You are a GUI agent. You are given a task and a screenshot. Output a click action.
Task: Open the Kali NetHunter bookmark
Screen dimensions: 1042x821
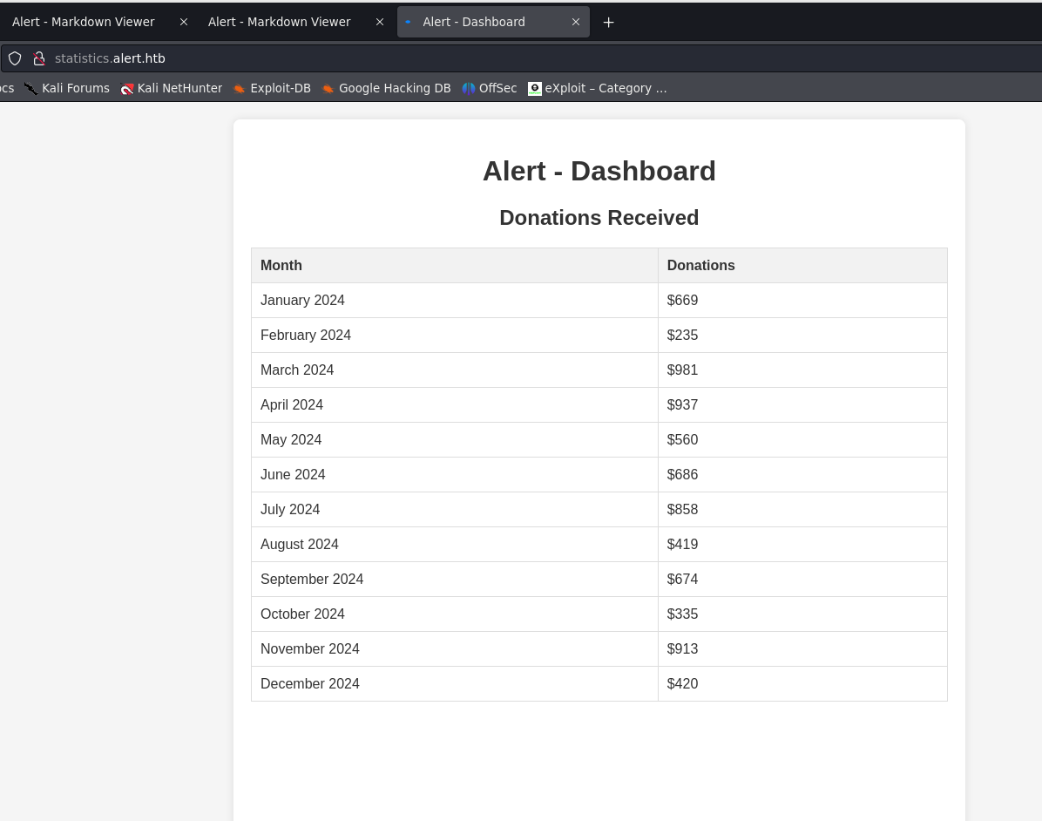[172, 88]
